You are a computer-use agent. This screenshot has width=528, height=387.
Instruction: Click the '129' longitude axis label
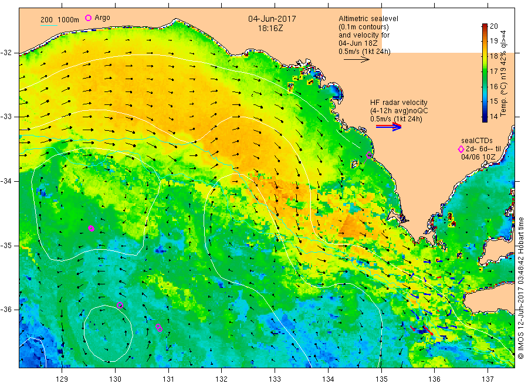pos(62,379)
